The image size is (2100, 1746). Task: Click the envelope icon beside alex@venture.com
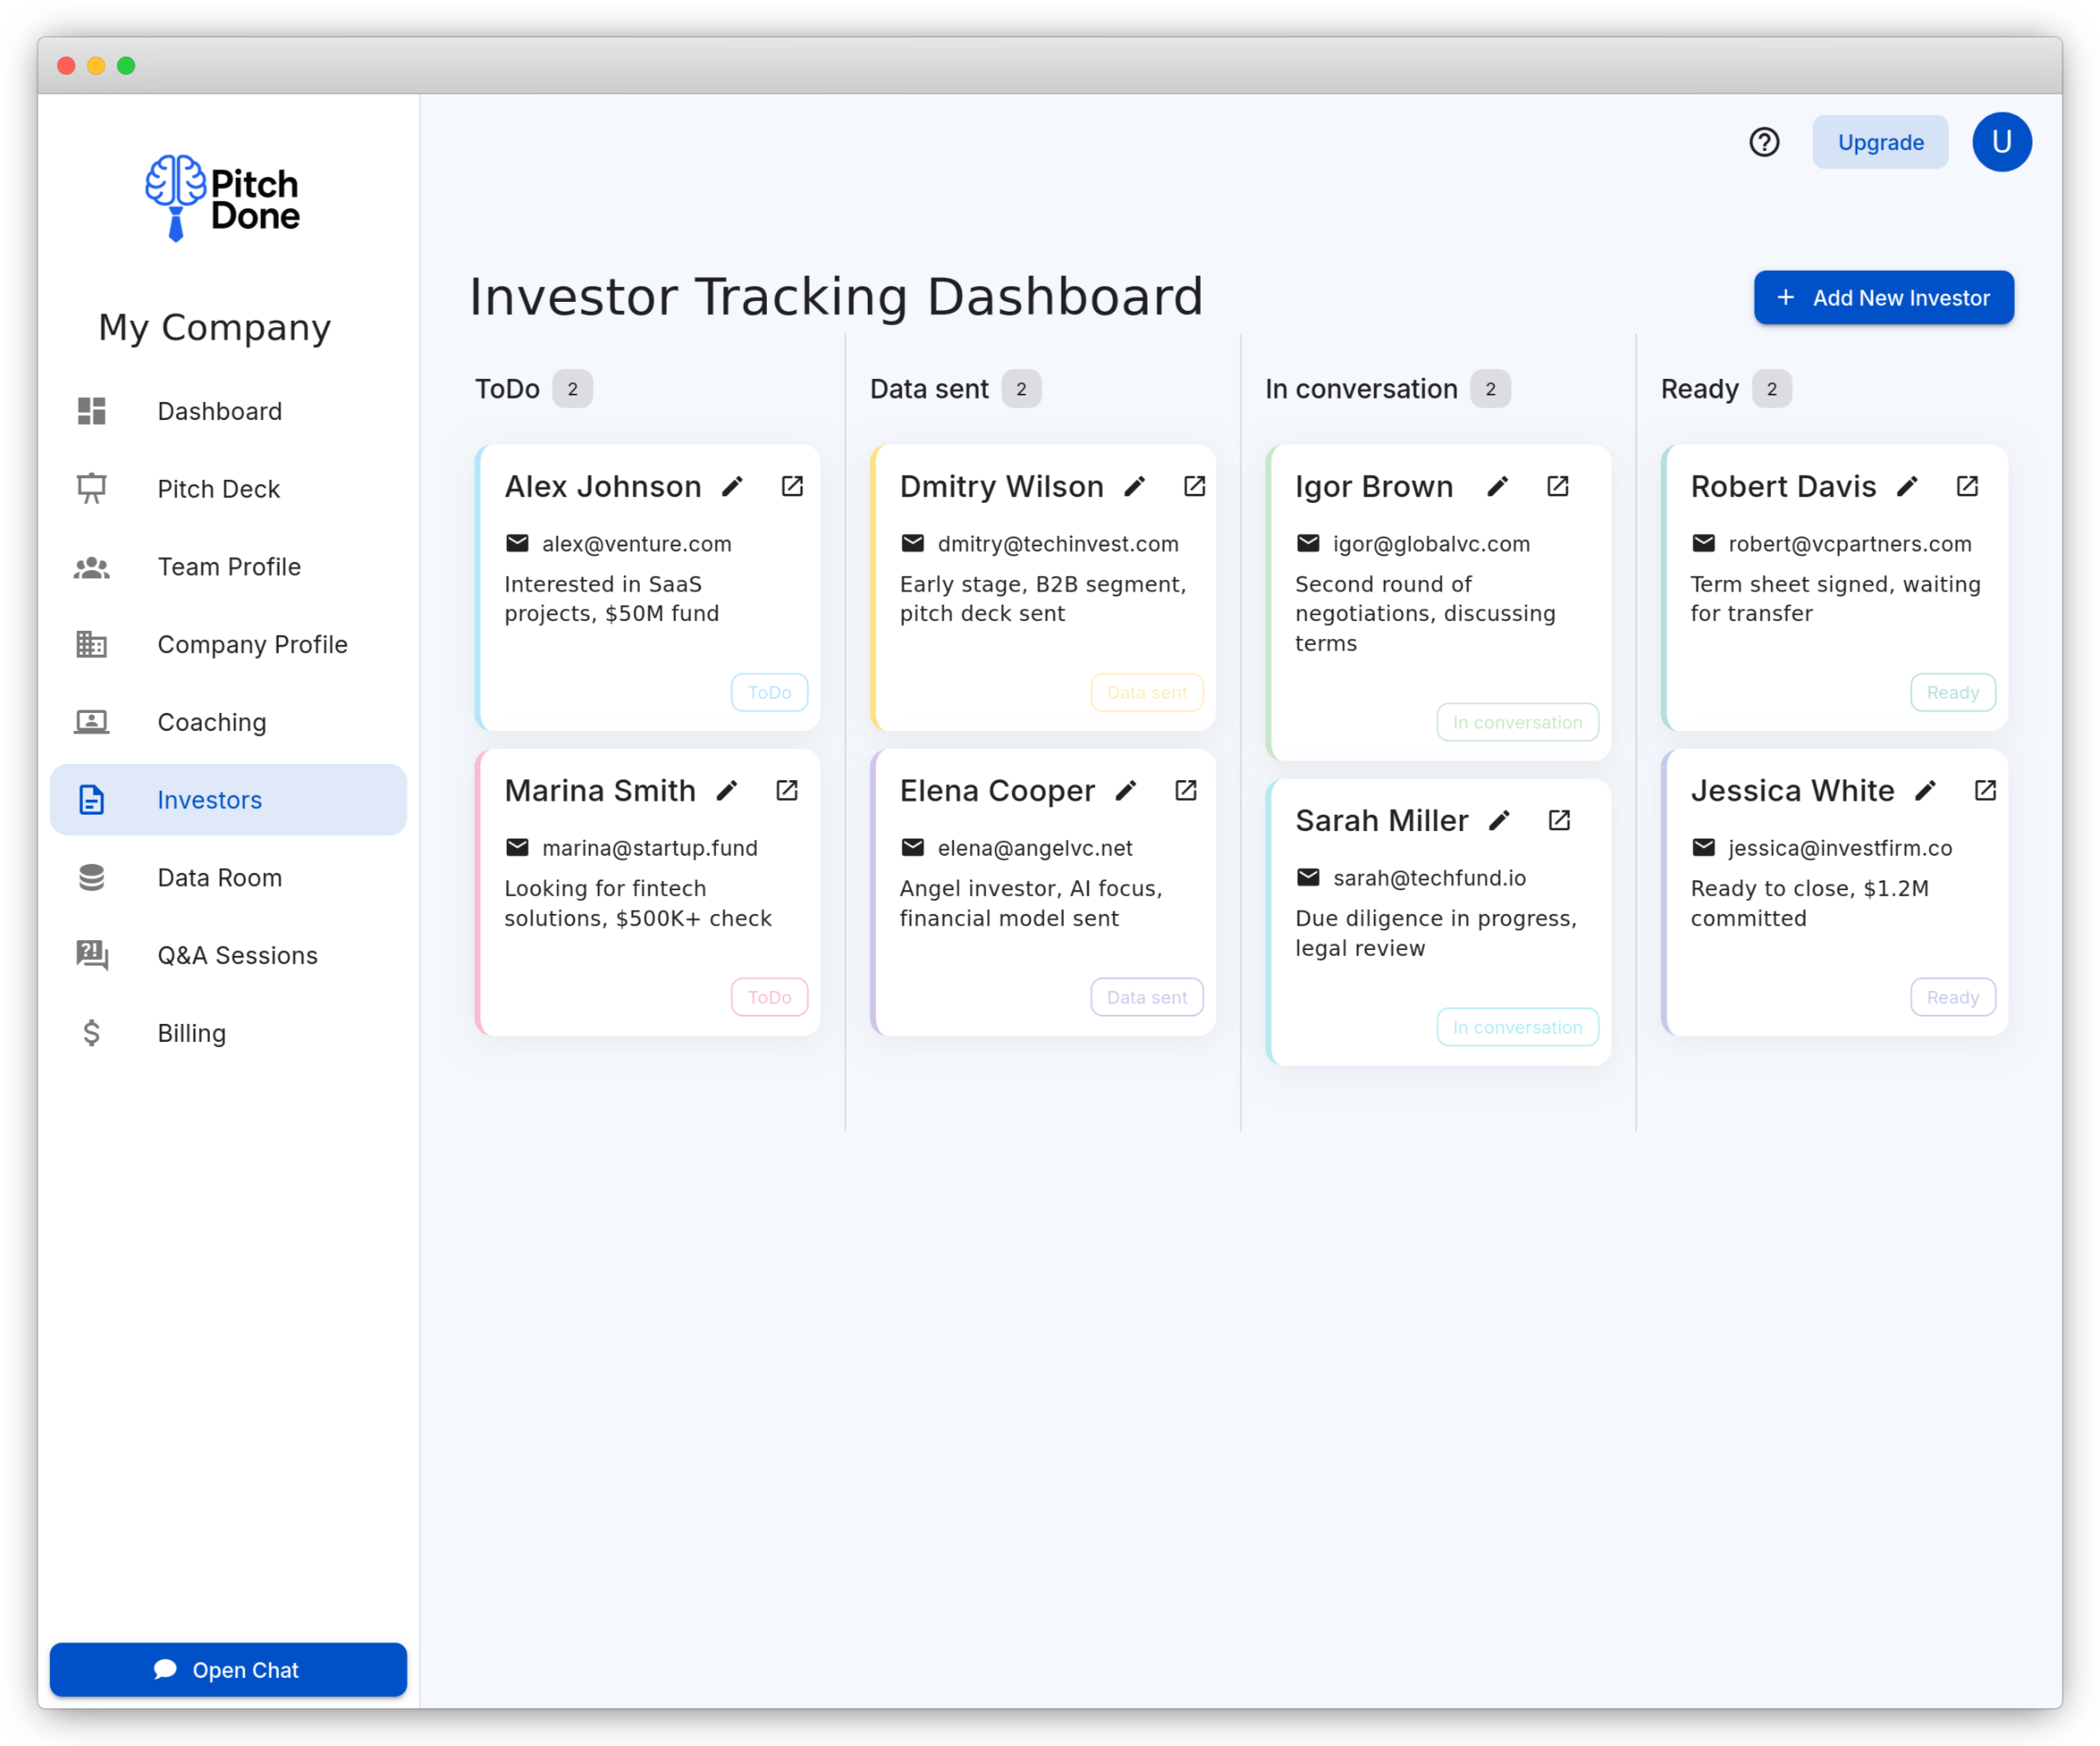click(x=517, y=543)
